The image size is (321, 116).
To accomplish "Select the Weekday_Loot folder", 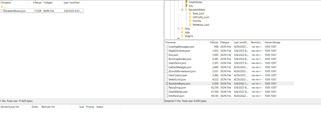I will (x=201, y=25).
